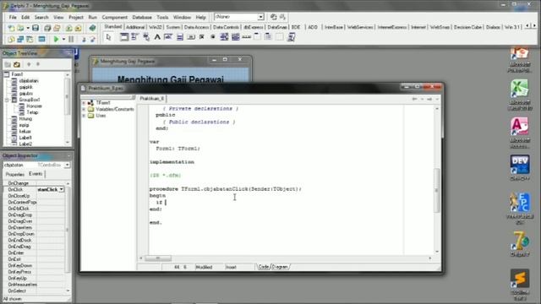The image size is (541, 304).
Task: Click the View Form toolbar icon
Action: (20, 39)
